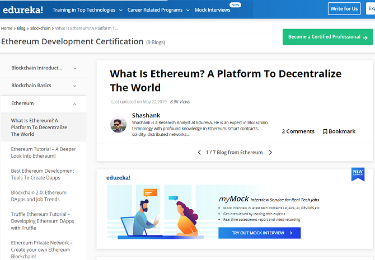
Task: Click the '(9 Blogs)' count text
Action: [x=156, y=42]
